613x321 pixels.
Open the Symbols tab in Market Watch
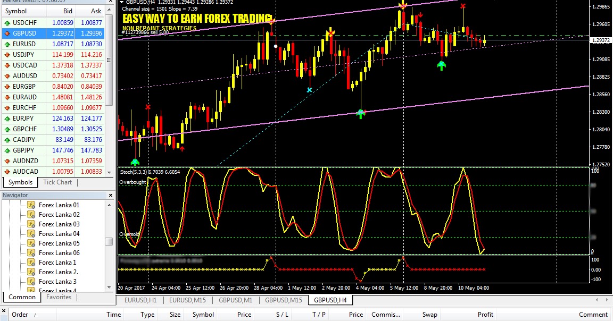pyautogui.click(x=20, y=182)
